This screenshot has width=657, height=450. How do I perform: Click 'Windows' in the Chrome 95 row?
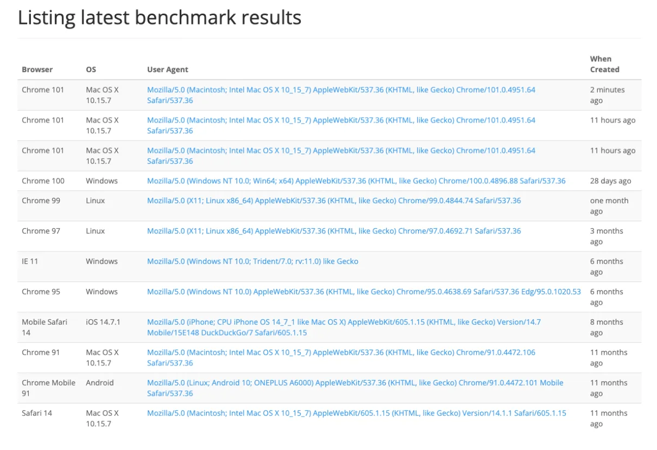(102, 292)
